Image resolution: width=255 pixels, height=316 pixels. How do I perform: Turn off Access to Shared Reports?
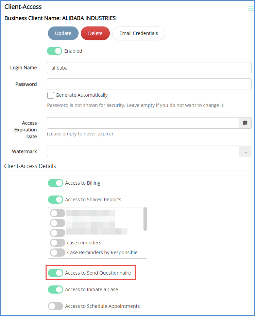[x=56, y=200]
